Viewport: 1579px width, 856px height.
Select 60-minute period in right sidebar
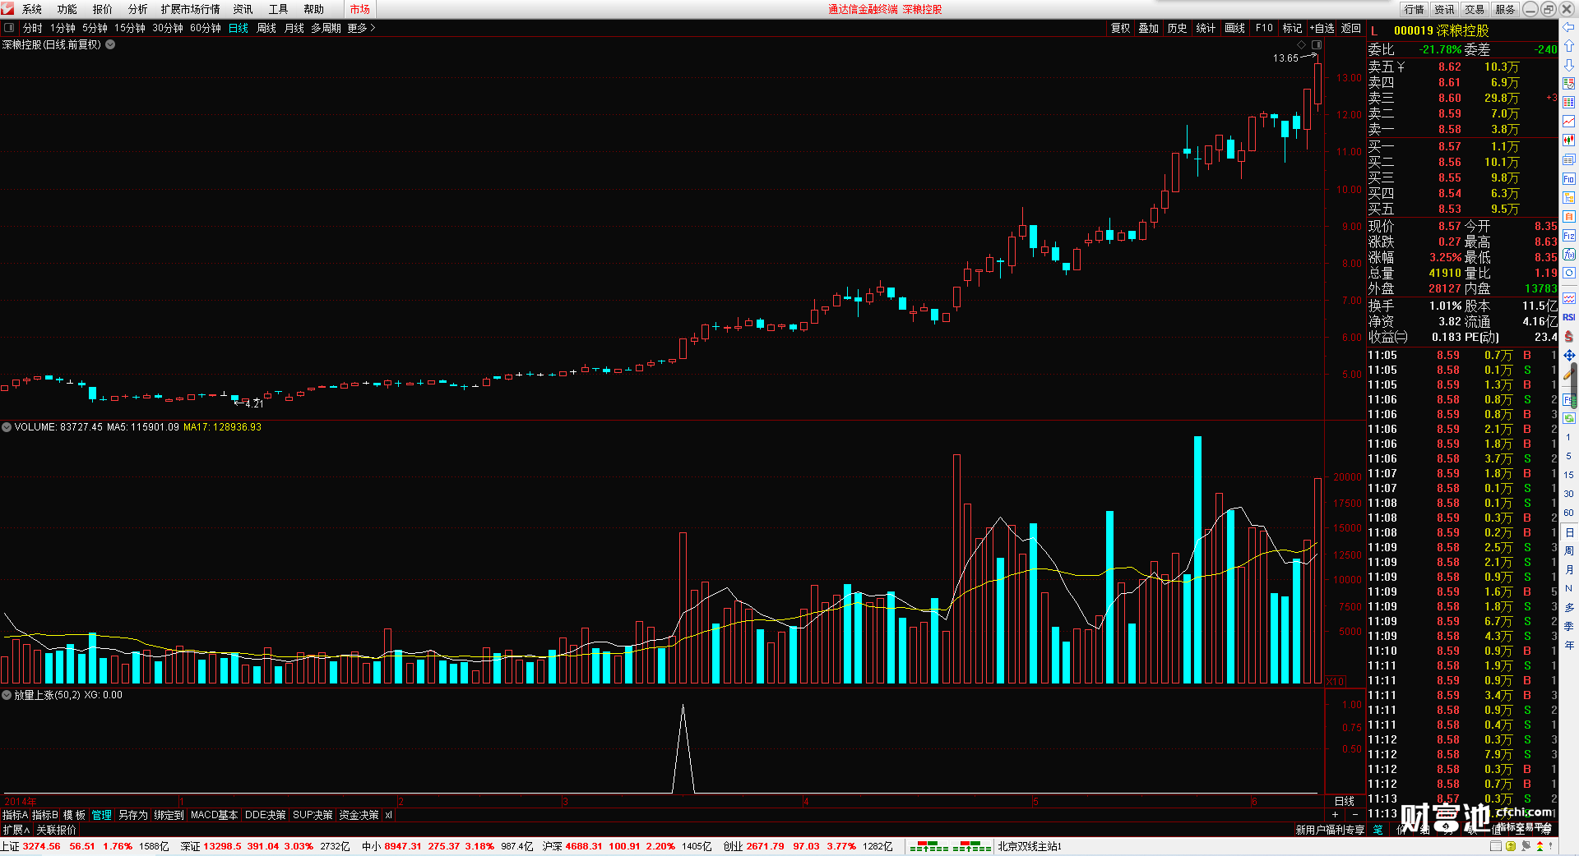click(x=1568, y=513)
